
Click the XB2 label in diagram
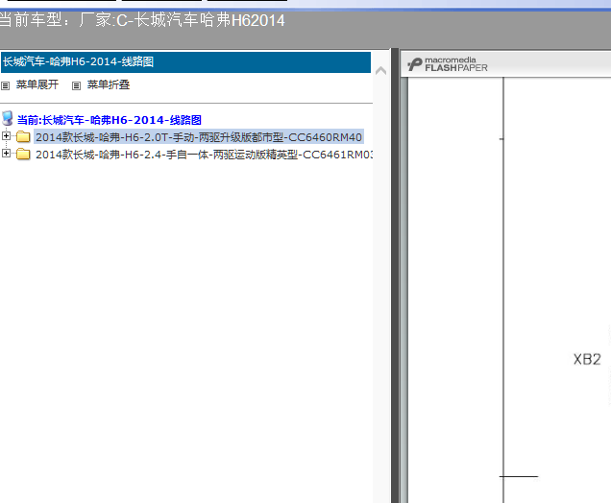(x=587, y=359)
